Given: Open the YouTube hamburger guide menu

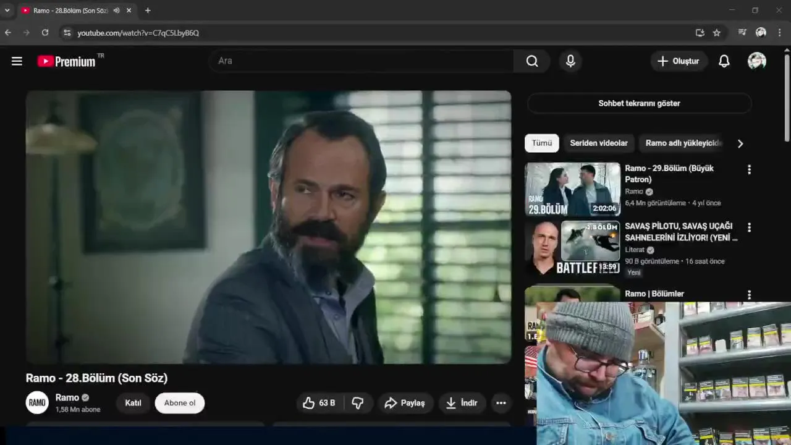Looking at the screenshot, I should (17, 61).
